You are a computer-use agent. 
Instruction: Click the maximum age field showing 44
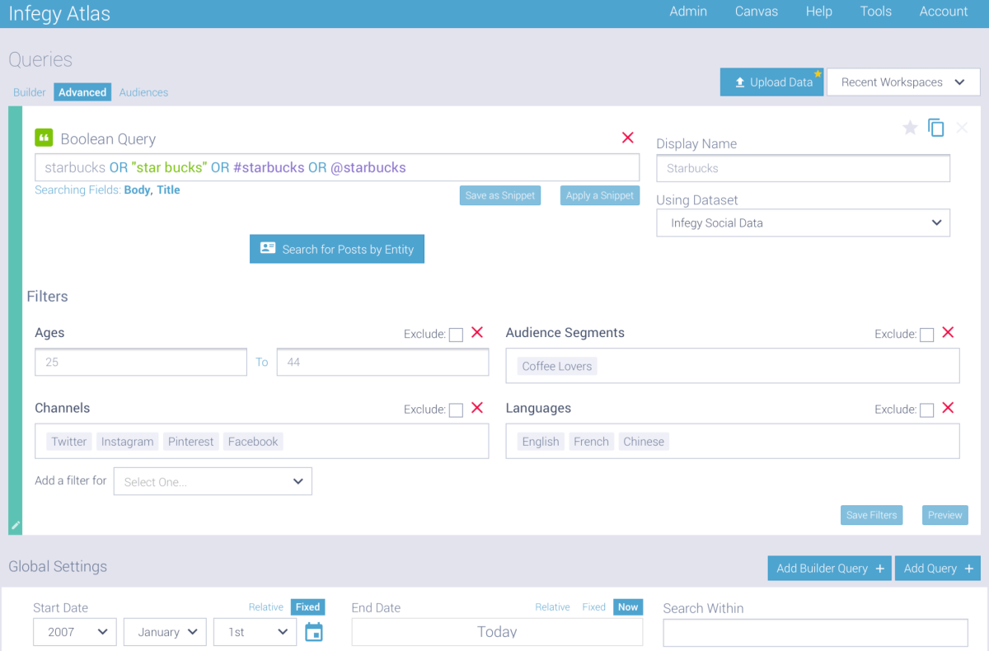tap(382, 362)
